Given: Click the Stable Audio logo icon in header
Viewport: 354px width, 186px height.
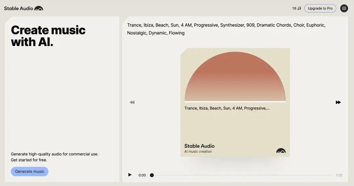Looking at the screenshot, I should (x=39, y=8).
